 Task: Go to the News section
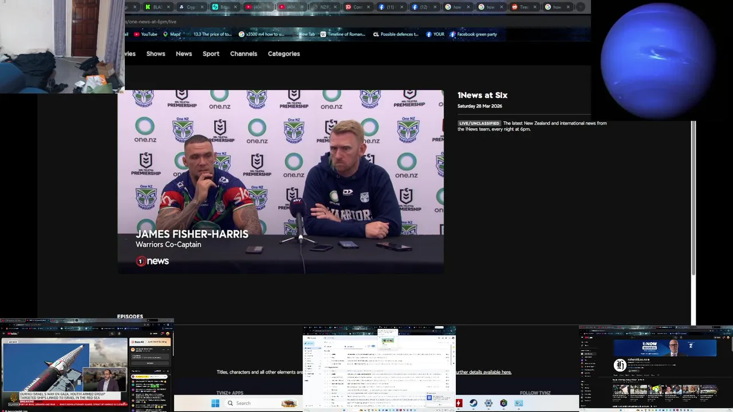tap(184, 54)
